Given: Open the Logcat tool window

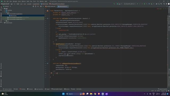Looking at the screenshot, I should 47,89.
